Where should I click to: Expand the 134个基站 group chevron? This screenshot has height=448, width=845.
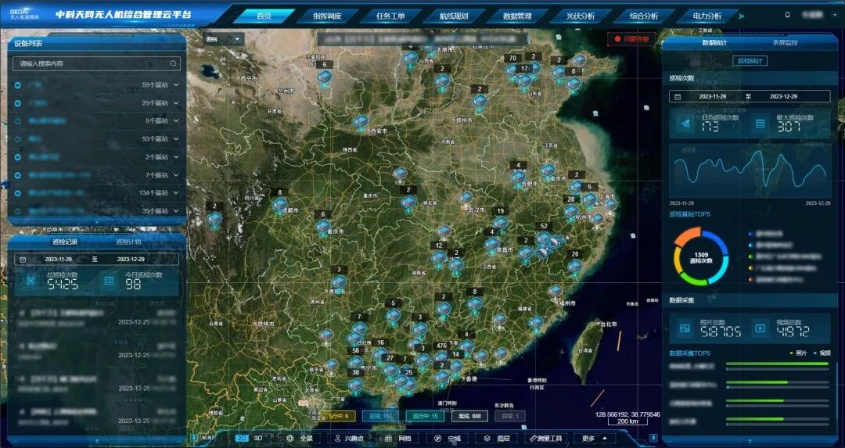point(176,193)
